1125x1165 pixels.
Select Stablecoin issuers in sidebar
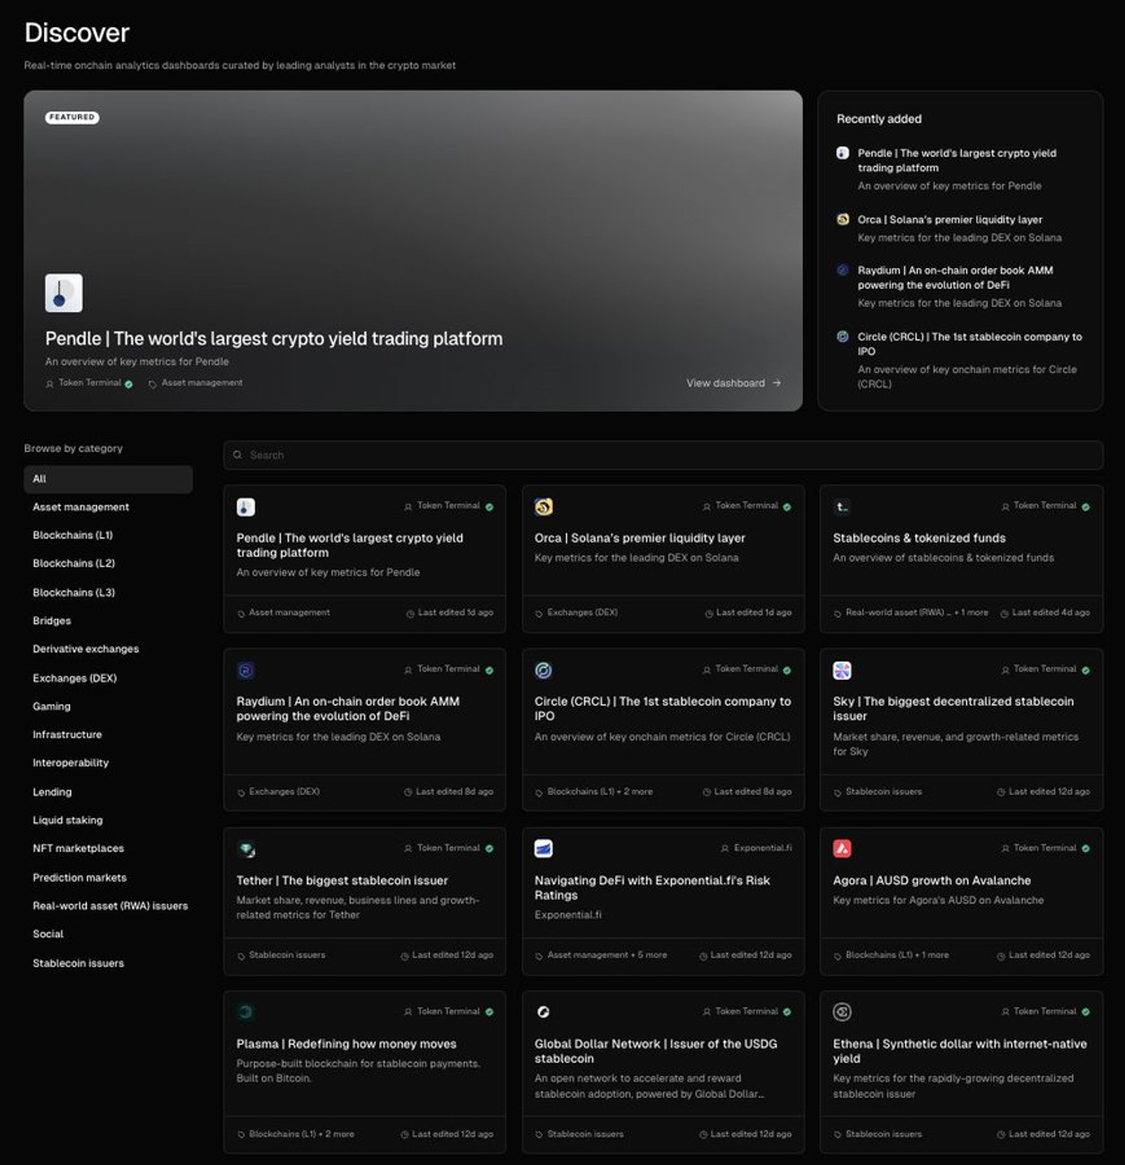(x=79, y=963)
